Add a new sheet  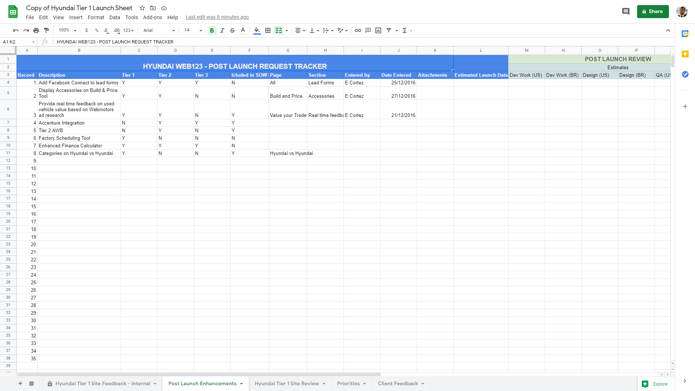[20, 384]
